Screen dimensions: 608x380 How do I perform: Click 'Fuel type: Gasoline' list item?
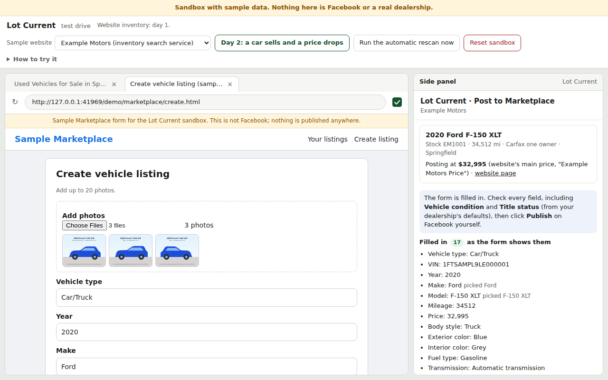pyautogui.click(x=457, y=358)
